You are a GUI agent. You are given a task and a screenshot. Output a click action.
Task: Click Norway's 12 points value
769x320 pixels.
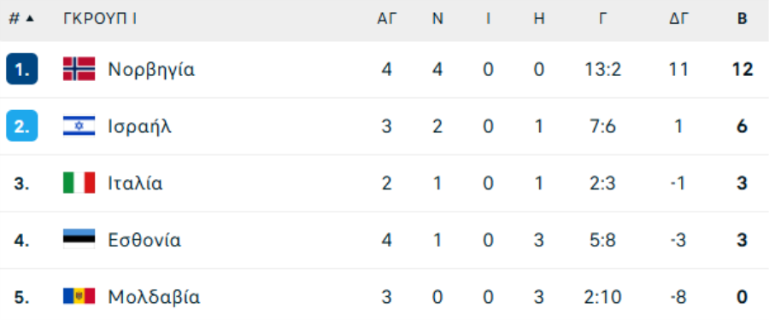tap(742, 70)
